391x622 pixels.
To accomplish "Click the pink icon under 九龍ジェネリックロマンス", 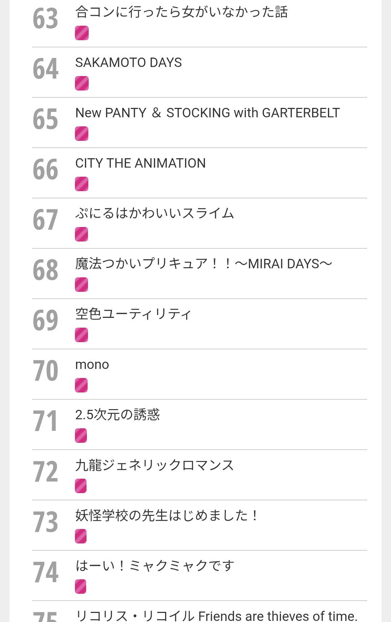I will pyautogui.click(x=81, y=486).
